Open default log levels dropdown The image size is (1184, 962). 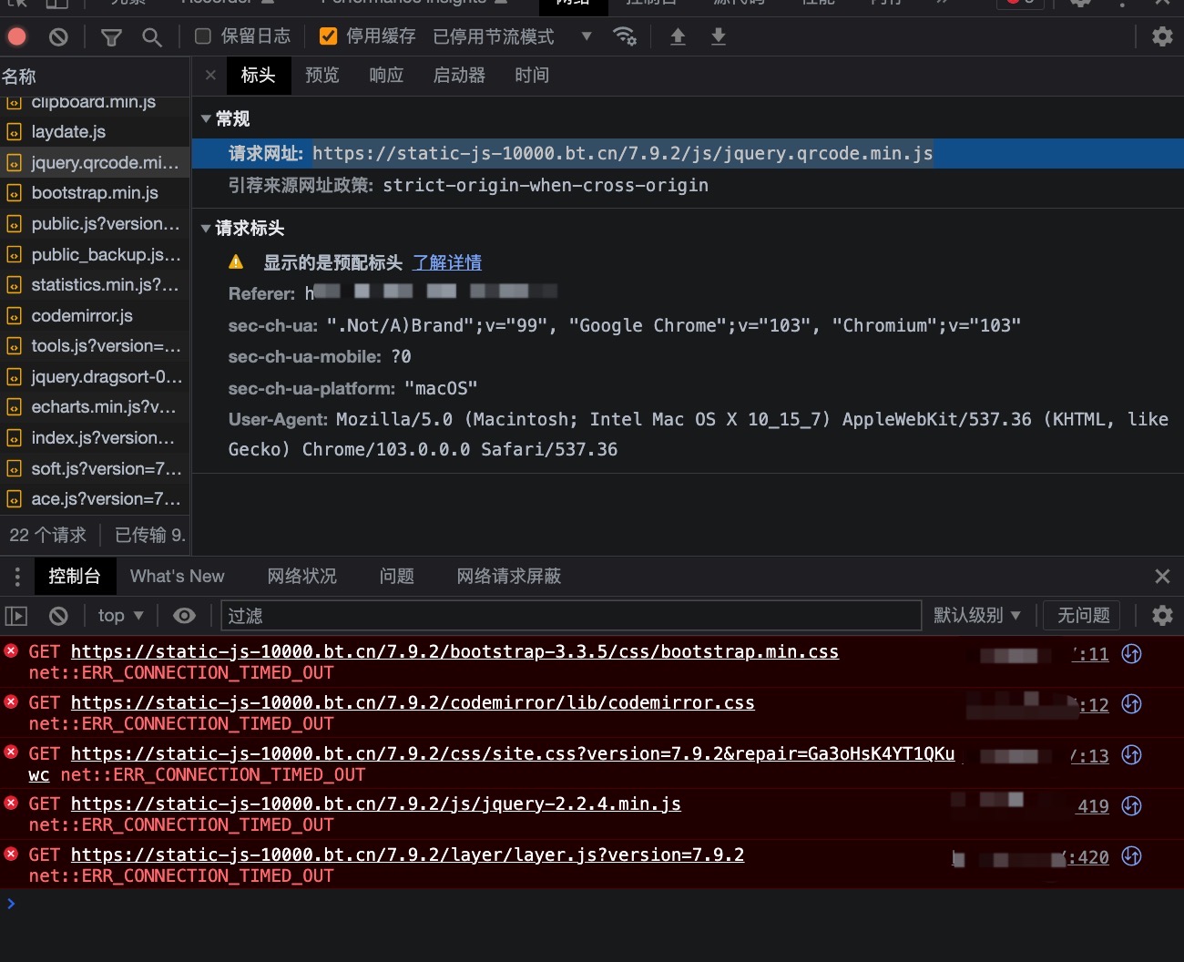[x=977, y=616]
